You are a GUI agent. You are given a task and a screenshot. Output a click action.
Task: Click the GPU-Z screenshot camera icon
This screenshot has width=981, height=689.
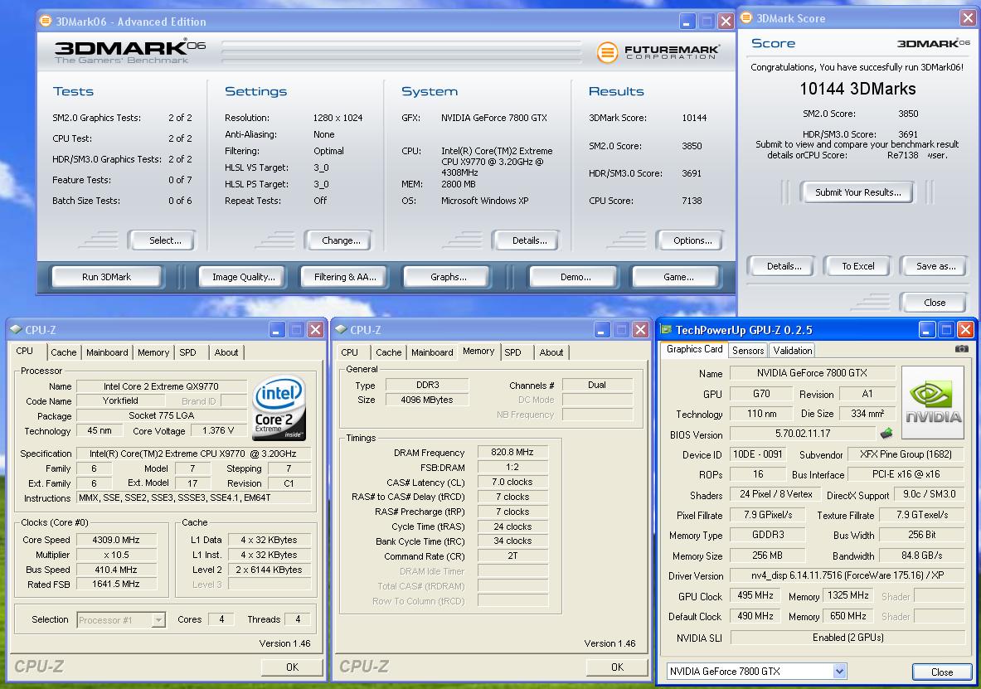962,348
